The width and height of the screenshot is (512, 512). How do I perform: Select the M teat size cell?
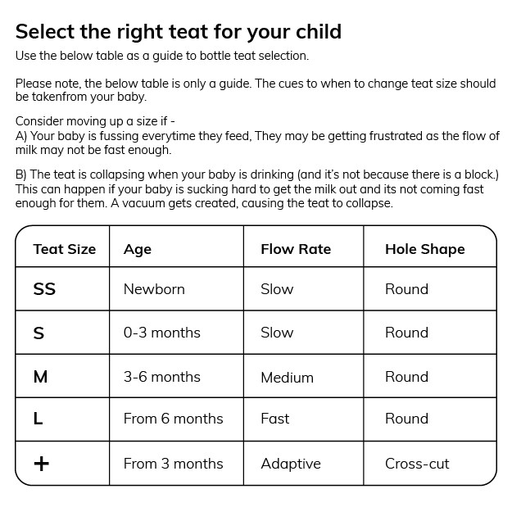click(x=40, y=377)
